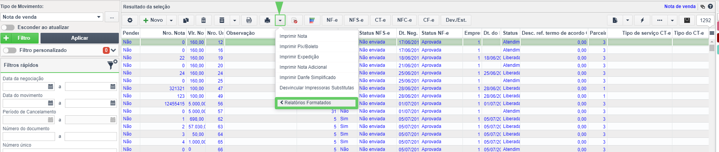Select Imprimir Pix/Boleto menu entry
This screenshot has height=152, width=719.
click(x=316, y=47)
